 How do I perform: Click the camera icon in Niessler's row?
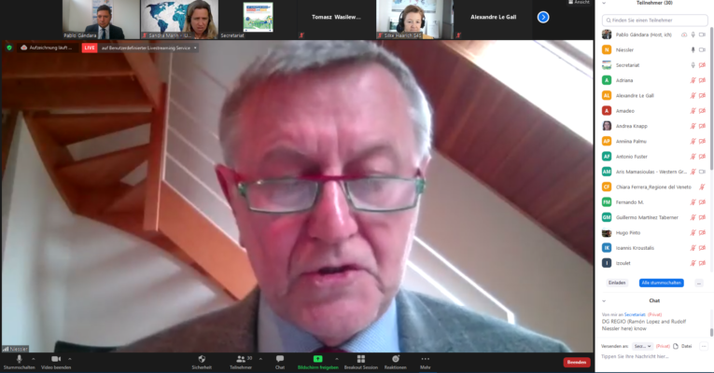point(702,49)
